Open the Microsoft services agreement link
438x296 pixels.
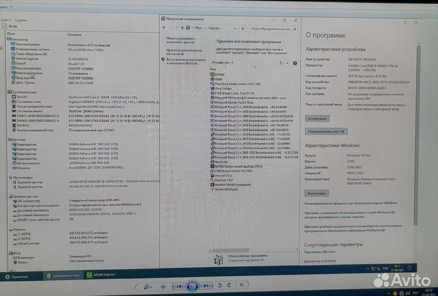pos(350,214)
